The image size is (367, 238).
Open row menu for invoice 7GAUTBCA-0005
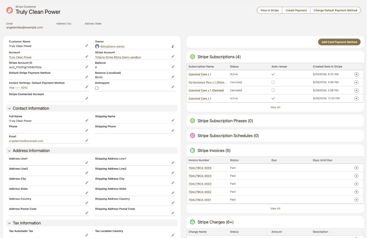(356, 168)
